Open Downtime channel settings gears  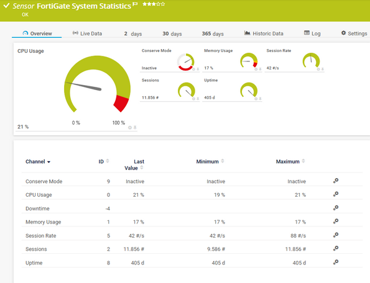pos(336,208)
